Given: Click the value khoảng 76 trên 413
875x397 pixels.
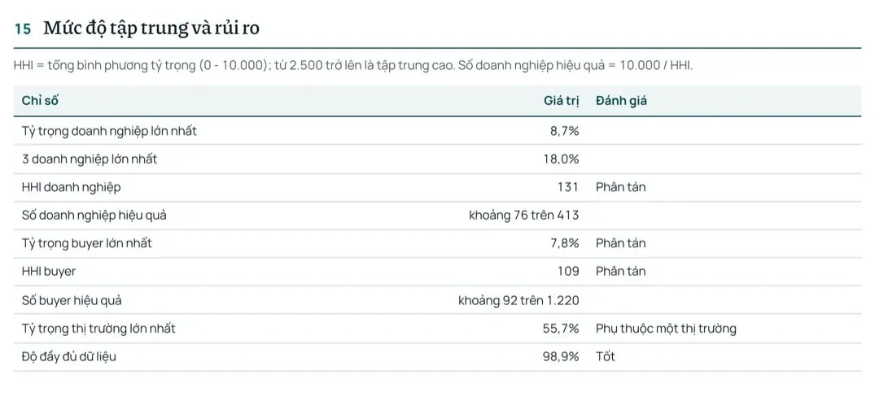Looking at the screenshot, I should pos(524,216).
